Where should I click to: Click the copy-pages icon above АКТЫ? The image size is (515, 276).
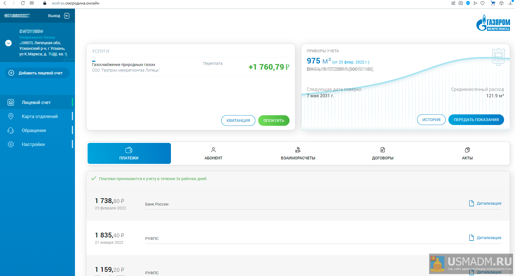pyautogui.click(x=467, y=150)
